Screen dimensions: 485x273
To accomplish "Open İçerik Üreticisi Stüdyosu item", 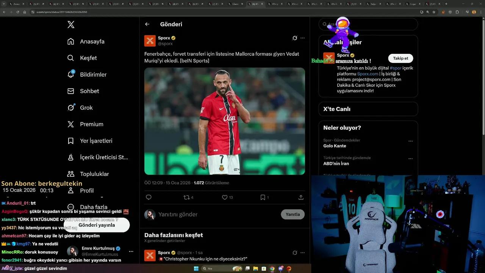I will click(x=98, y=157).
